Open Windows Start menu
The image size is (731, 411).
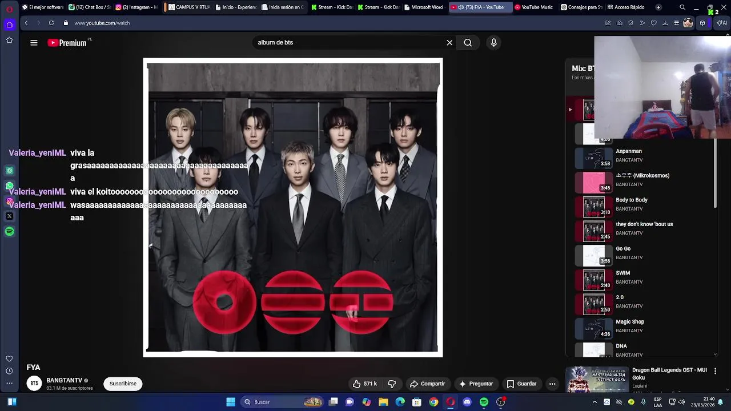click(231, 402)
